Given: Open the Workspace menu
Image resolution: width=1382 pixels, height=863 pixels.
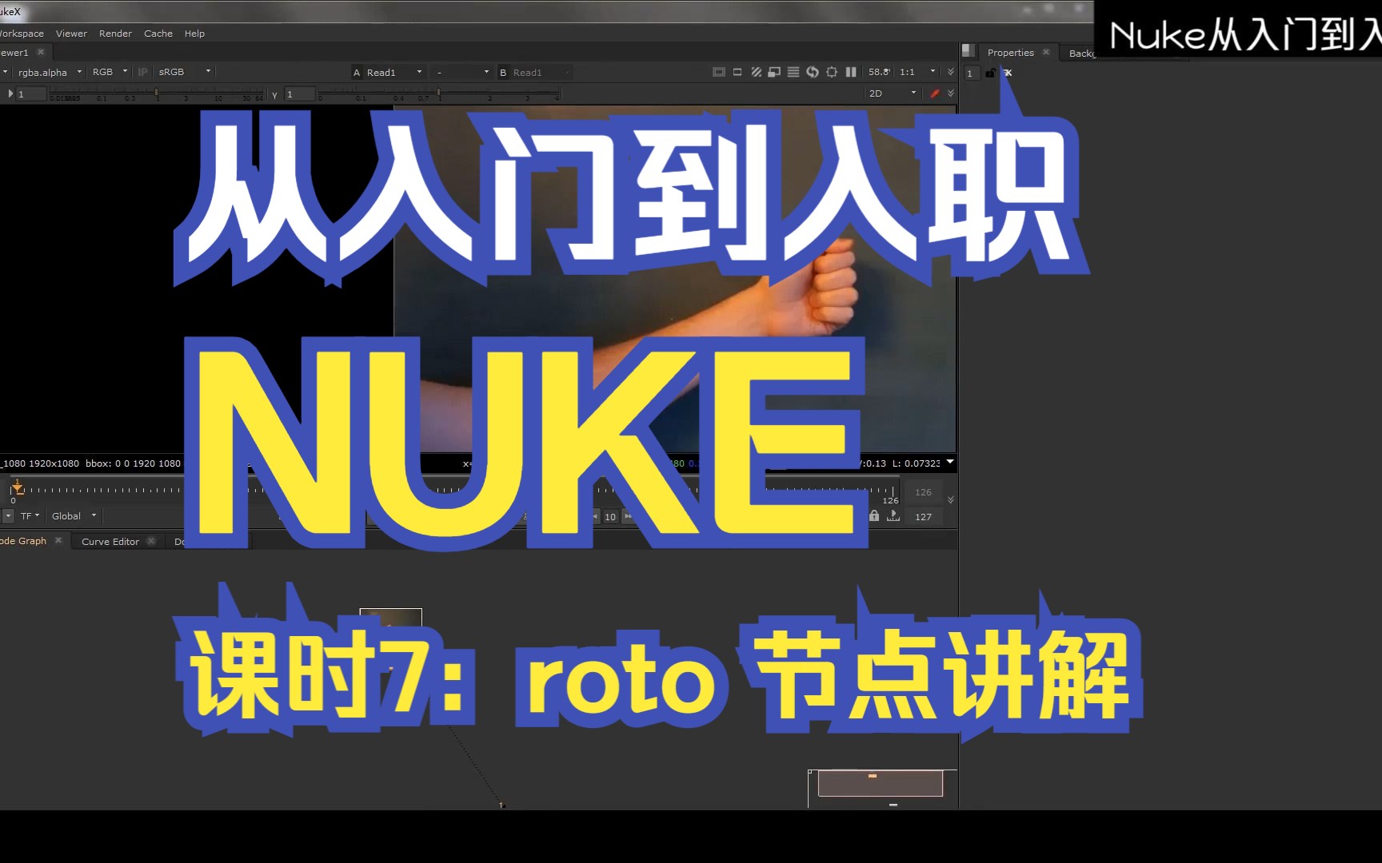Looking at the screenshot, I should (22, 34).
